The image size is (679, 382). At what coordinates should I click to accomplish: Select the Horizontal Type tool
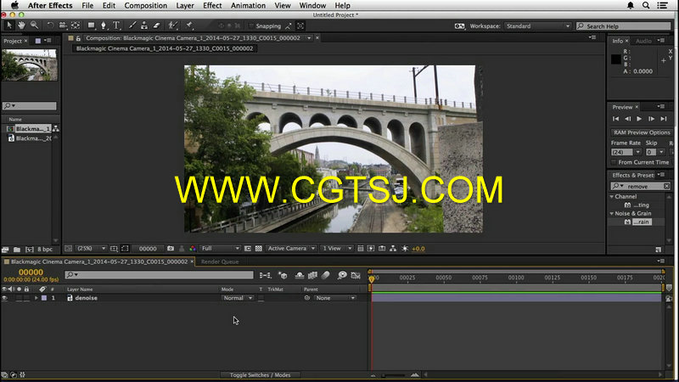[116, 25]
